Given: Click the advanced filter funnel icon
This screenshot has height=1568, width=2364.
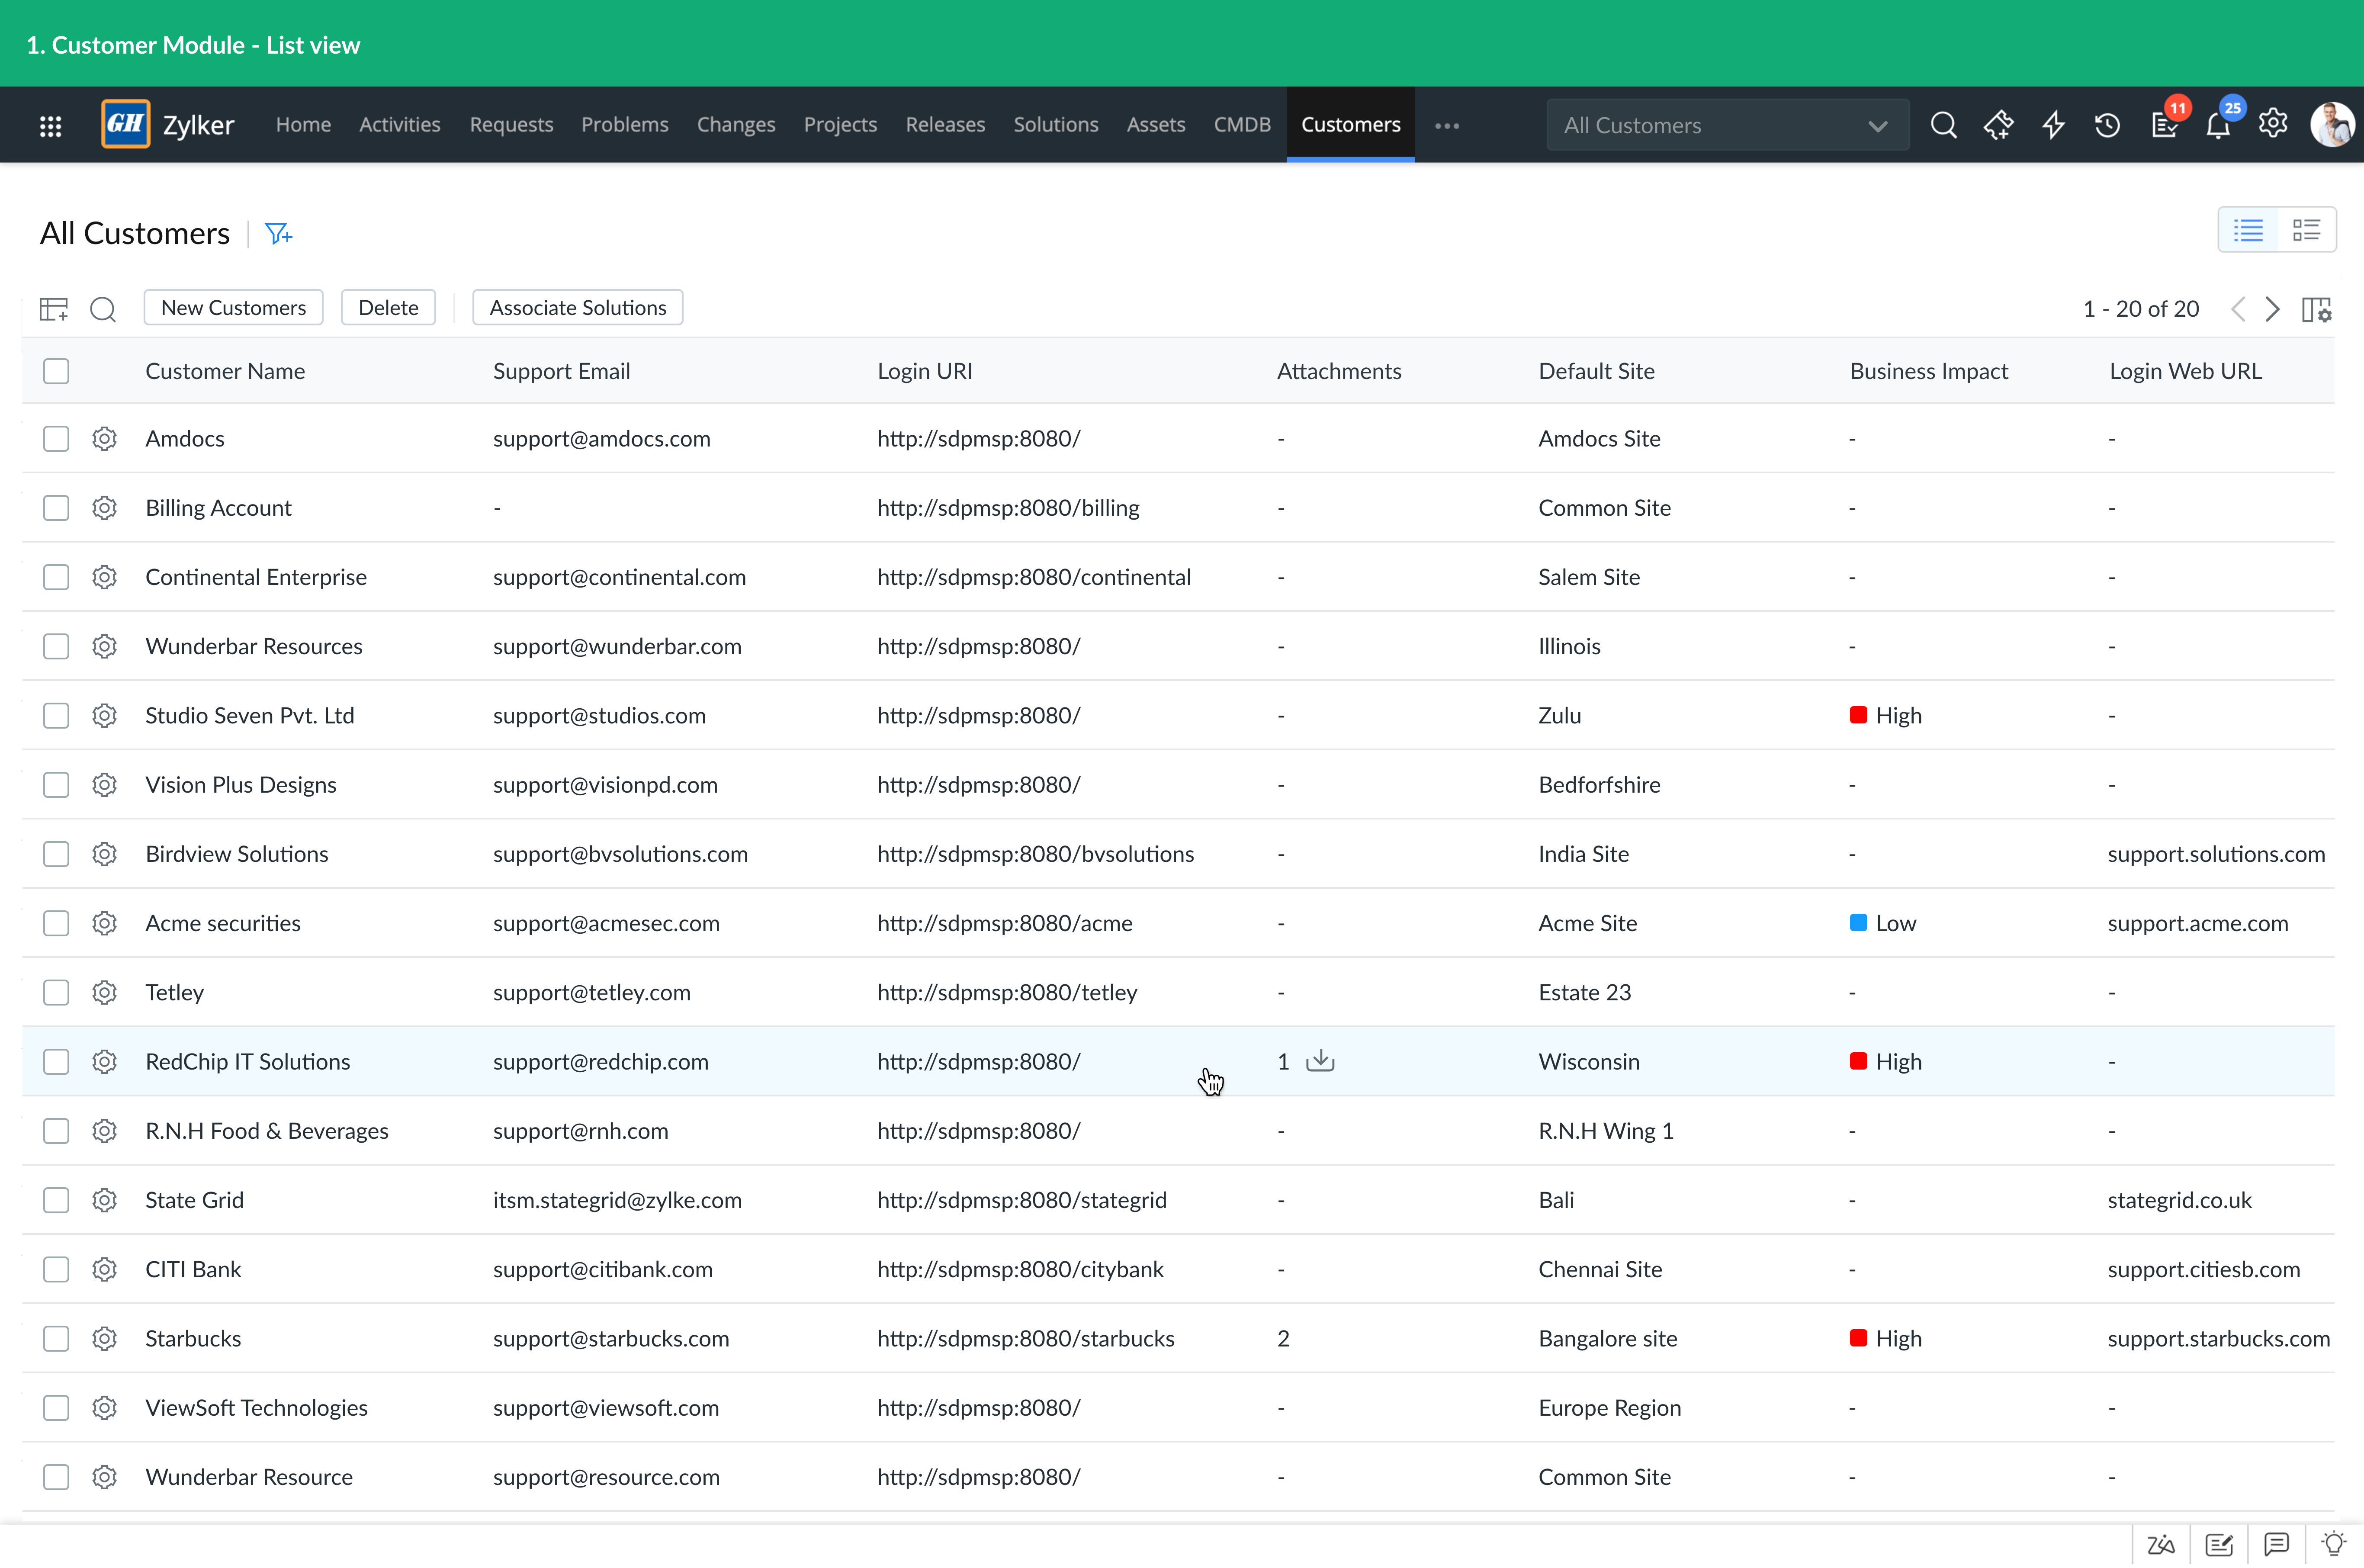Looking at the screenshot, I should [278, 234].
